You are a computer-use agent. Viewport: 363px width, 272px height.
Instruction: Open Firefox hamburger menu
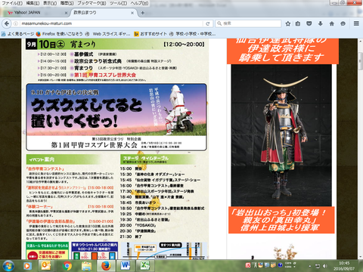click(356, 23)
